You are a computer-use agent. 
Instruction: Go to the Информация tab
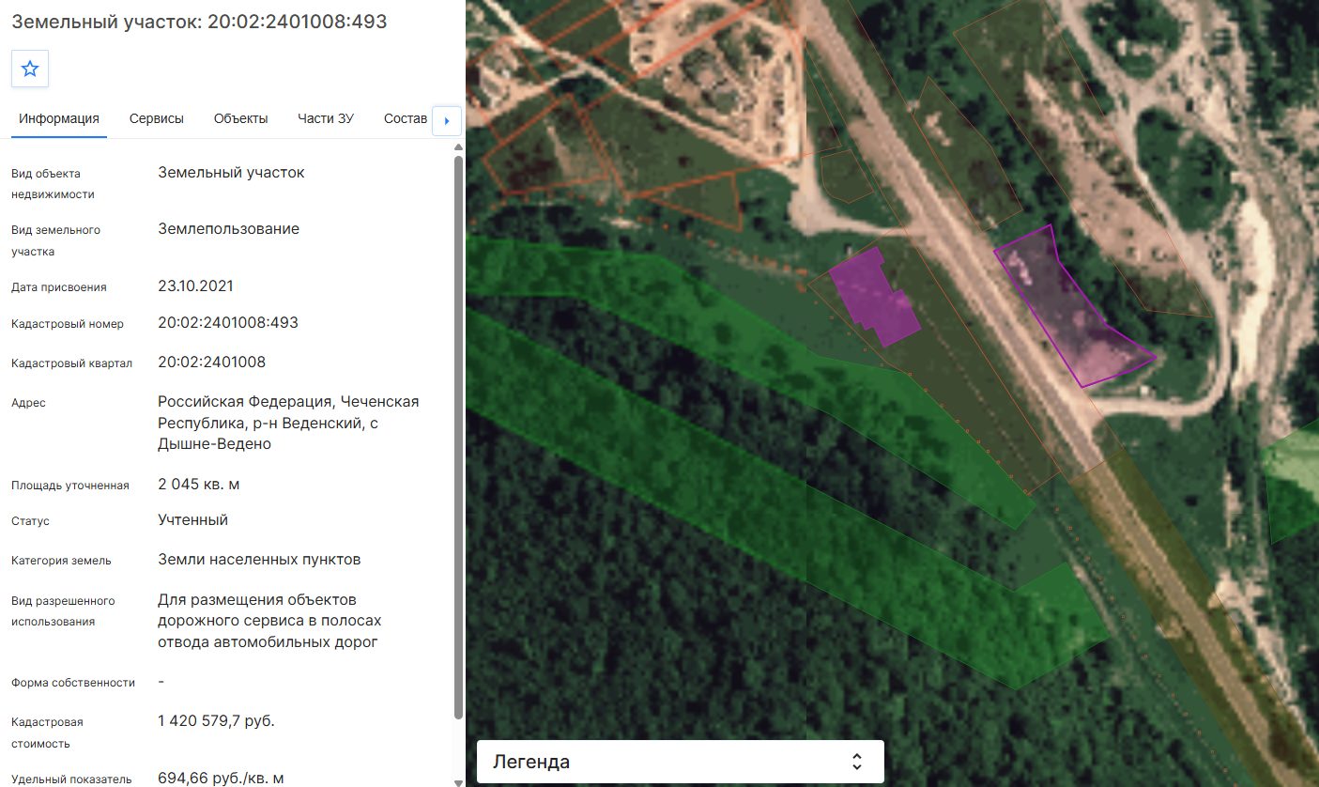pyautogui.click(x=59, y=118)
